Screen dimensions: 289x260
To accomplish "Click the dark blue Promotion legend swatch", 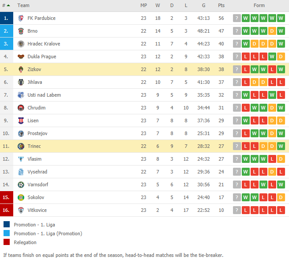I will 7,224.
